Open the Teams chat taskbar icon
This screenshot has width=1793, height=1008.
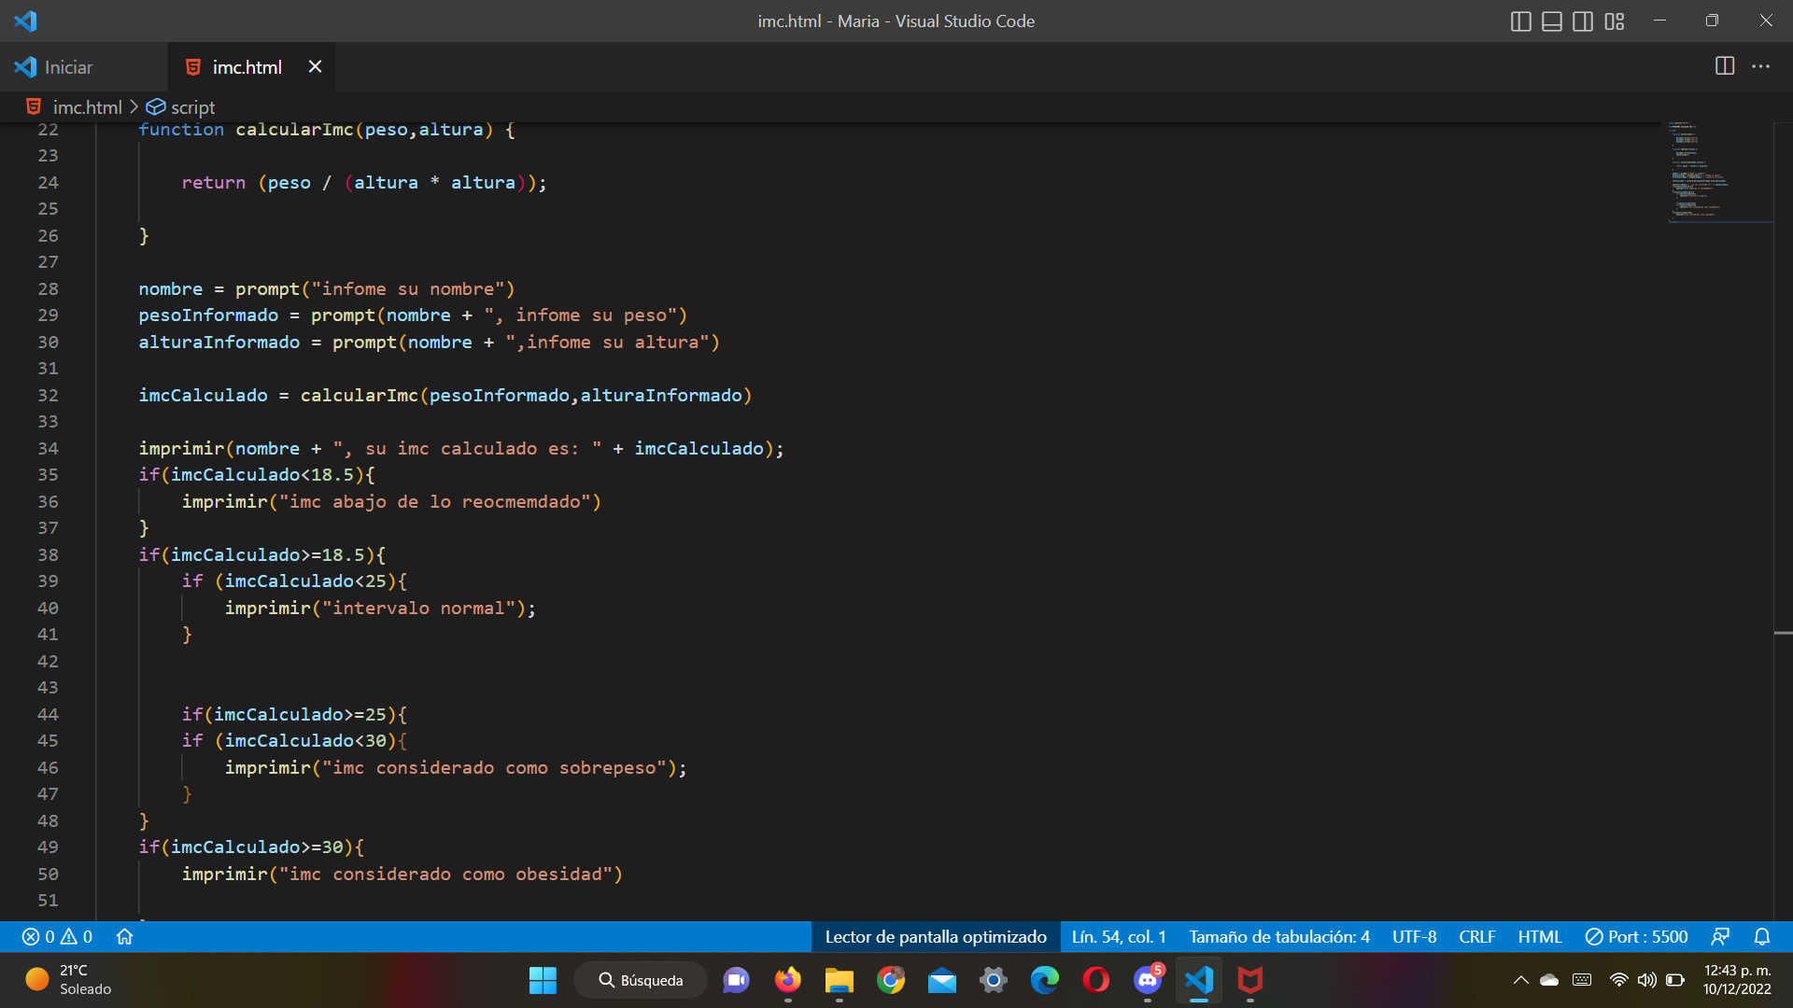coord(736,980)
